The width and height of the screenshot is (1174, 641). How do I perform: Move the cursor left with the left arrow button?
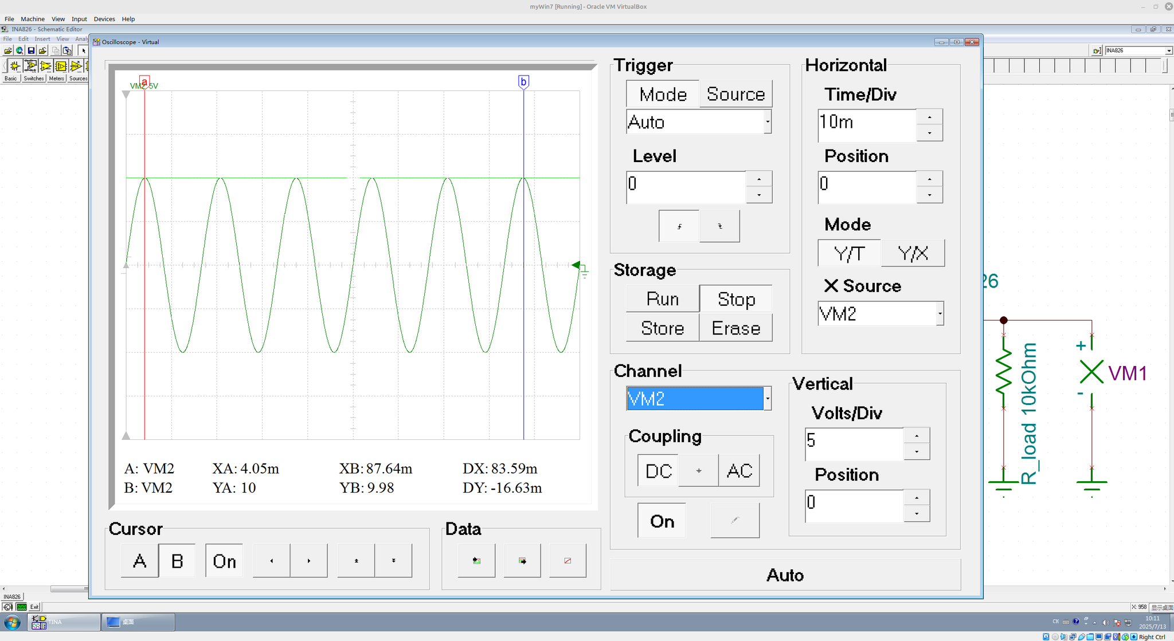pos(272,561)
